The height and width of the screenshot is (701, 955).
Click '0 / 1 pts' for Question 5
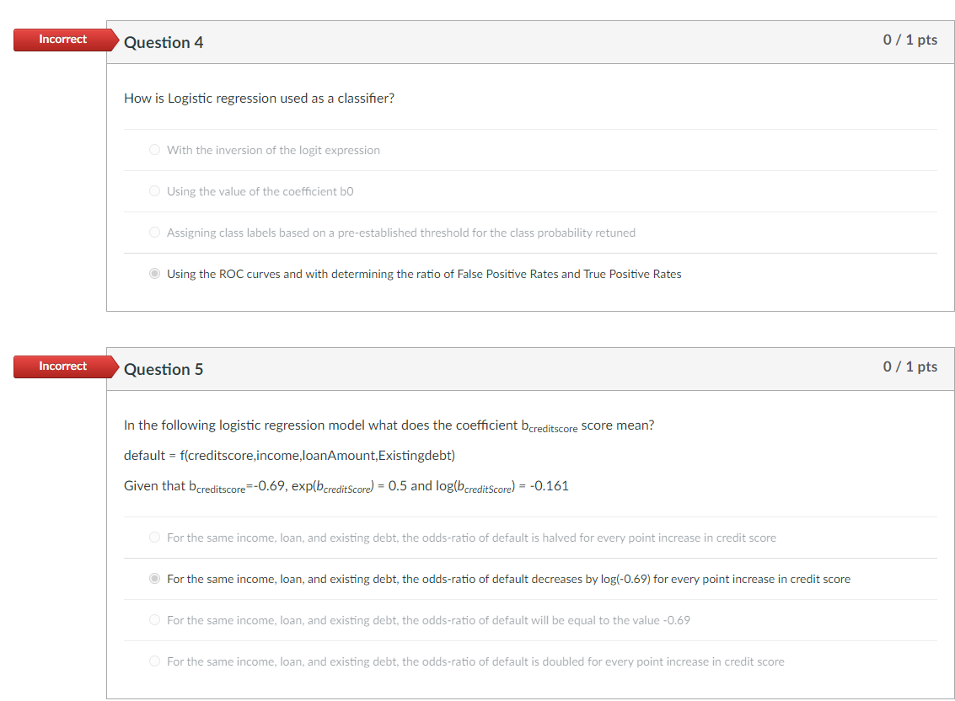pyautogui.click(x=910, y=366)
